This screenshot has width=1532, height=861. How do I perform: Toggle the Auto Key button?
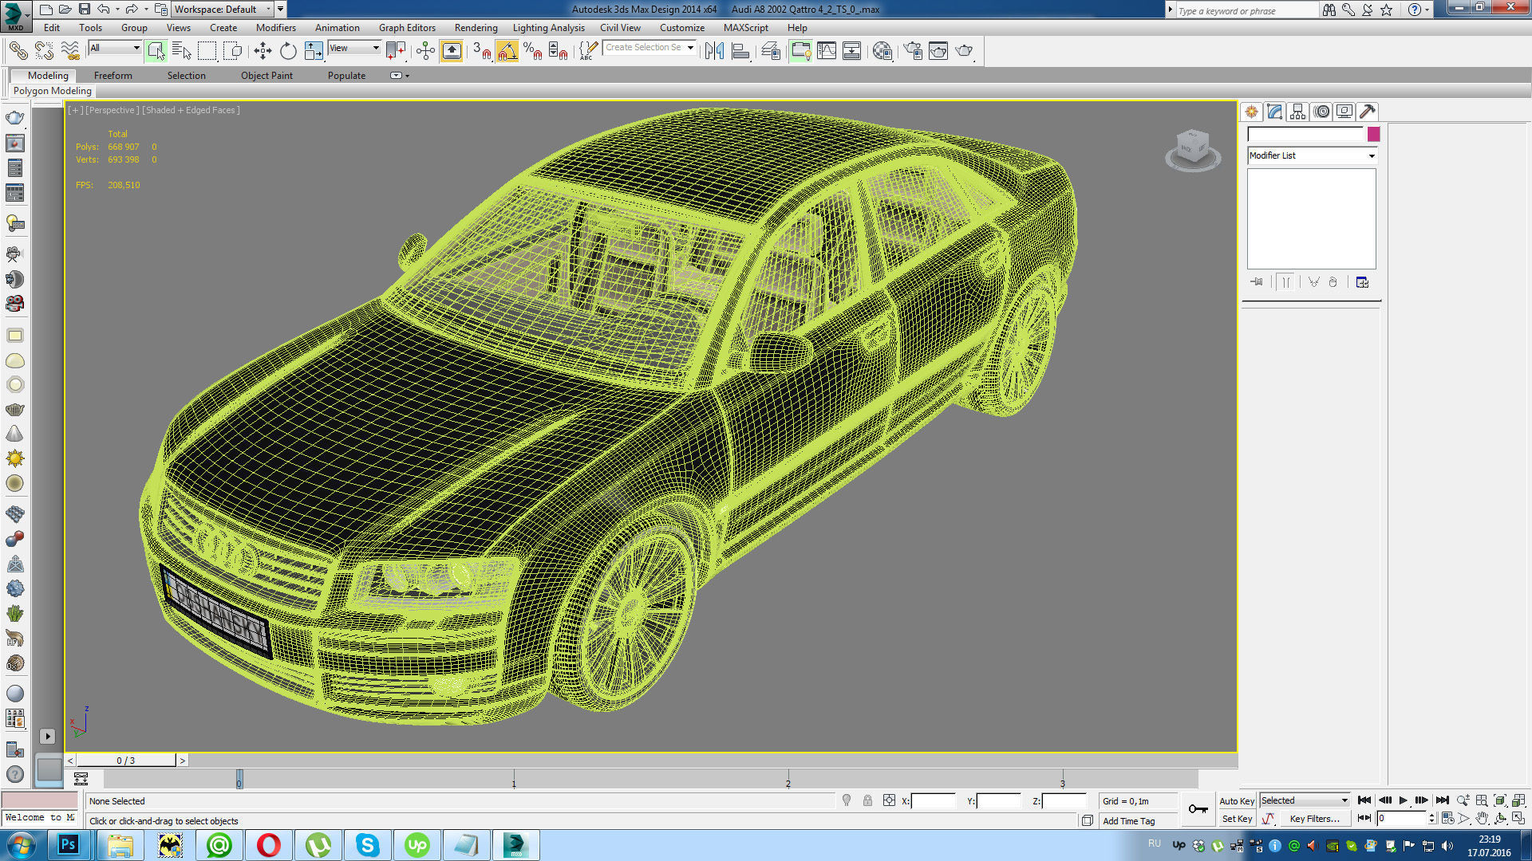pos(1236,801)
